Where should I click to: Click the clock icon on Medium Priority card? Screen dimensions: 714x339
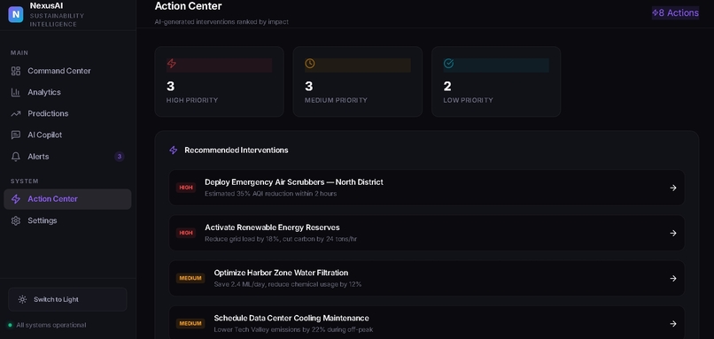click(310, 63)
